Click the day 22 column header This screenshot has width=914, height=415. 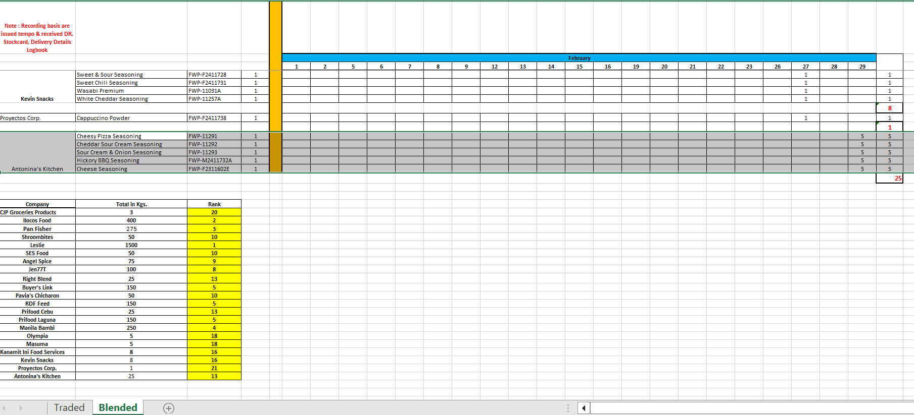pos(721,67)
